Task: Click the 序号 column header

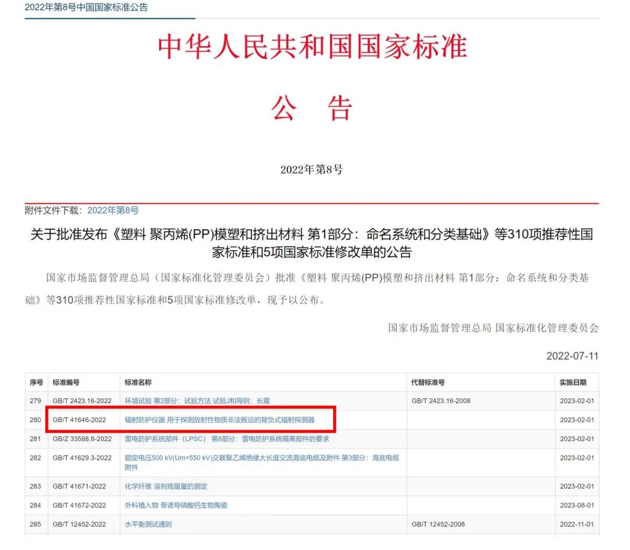Action: click(36, 381)
